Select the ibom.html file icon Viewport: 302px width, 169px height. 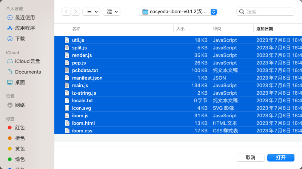[67, 123]
